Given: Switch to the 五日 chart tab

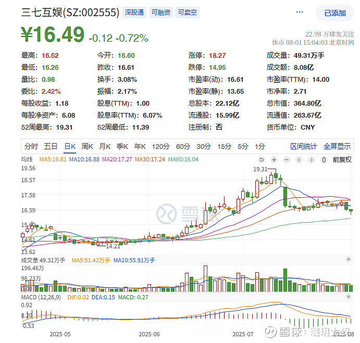Looking at the screenshot, I should coord(51,146).
